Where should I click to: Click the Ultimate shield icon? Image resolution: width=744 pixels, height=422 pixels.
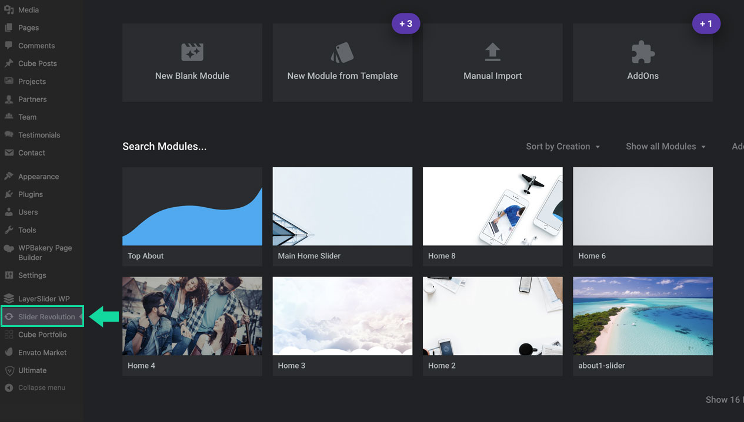point(9,370)
